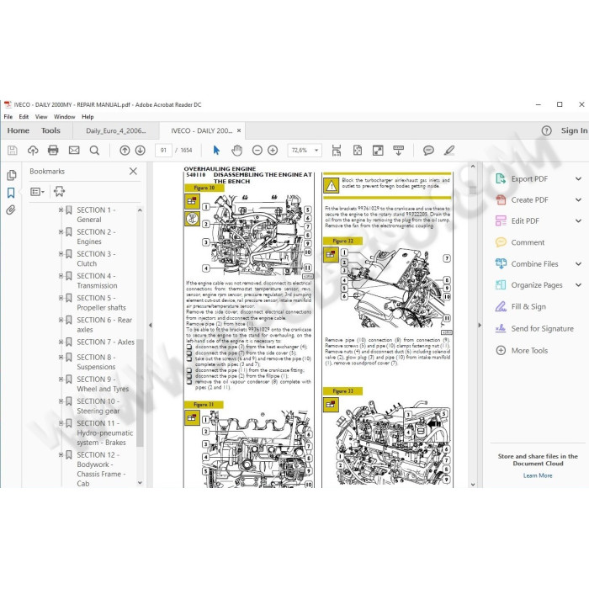Viewport: 589px width, 589px height.
Task: Zoom in with the plus icon
Action: coord(273,151)
